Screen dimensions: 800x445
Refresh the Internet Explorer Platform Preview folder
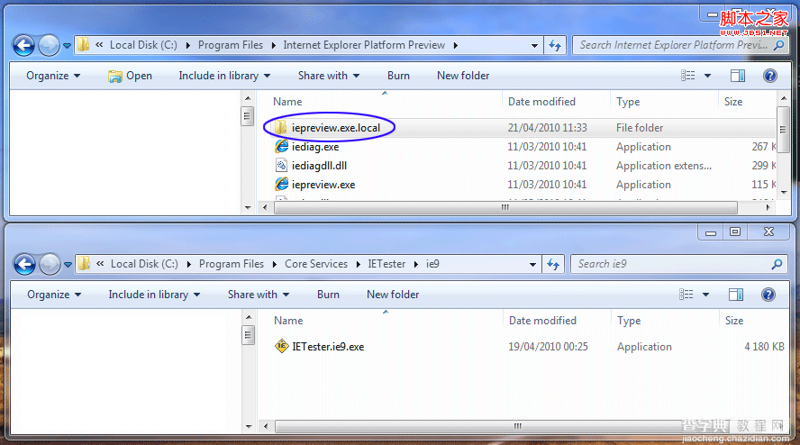(555, 45)
